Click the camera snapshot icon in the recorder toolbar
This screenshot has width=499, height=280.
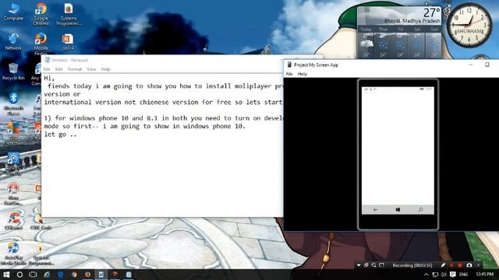[469, 265]
